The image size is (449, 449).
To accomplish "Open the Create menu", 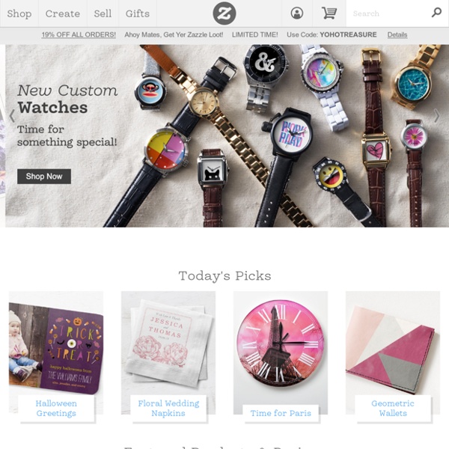I will tap(63, 13).
